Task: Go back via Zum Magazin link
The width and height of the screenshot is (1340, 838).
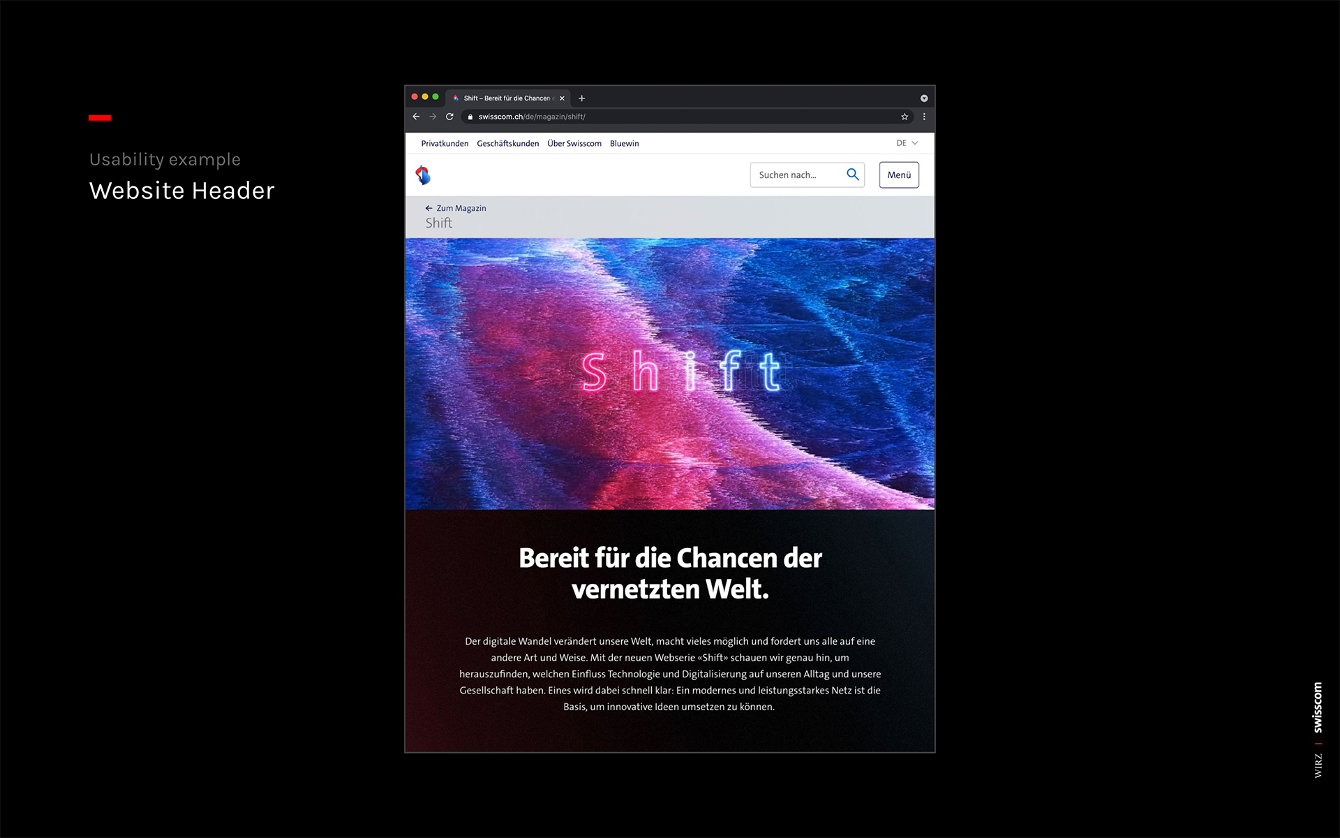Action: 456,208
